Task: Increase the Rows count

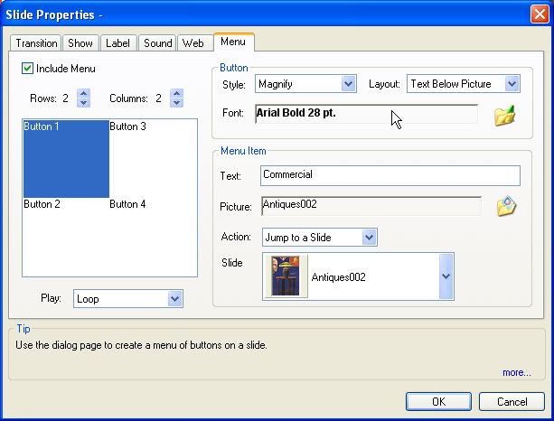Action: tap(83, 94)
